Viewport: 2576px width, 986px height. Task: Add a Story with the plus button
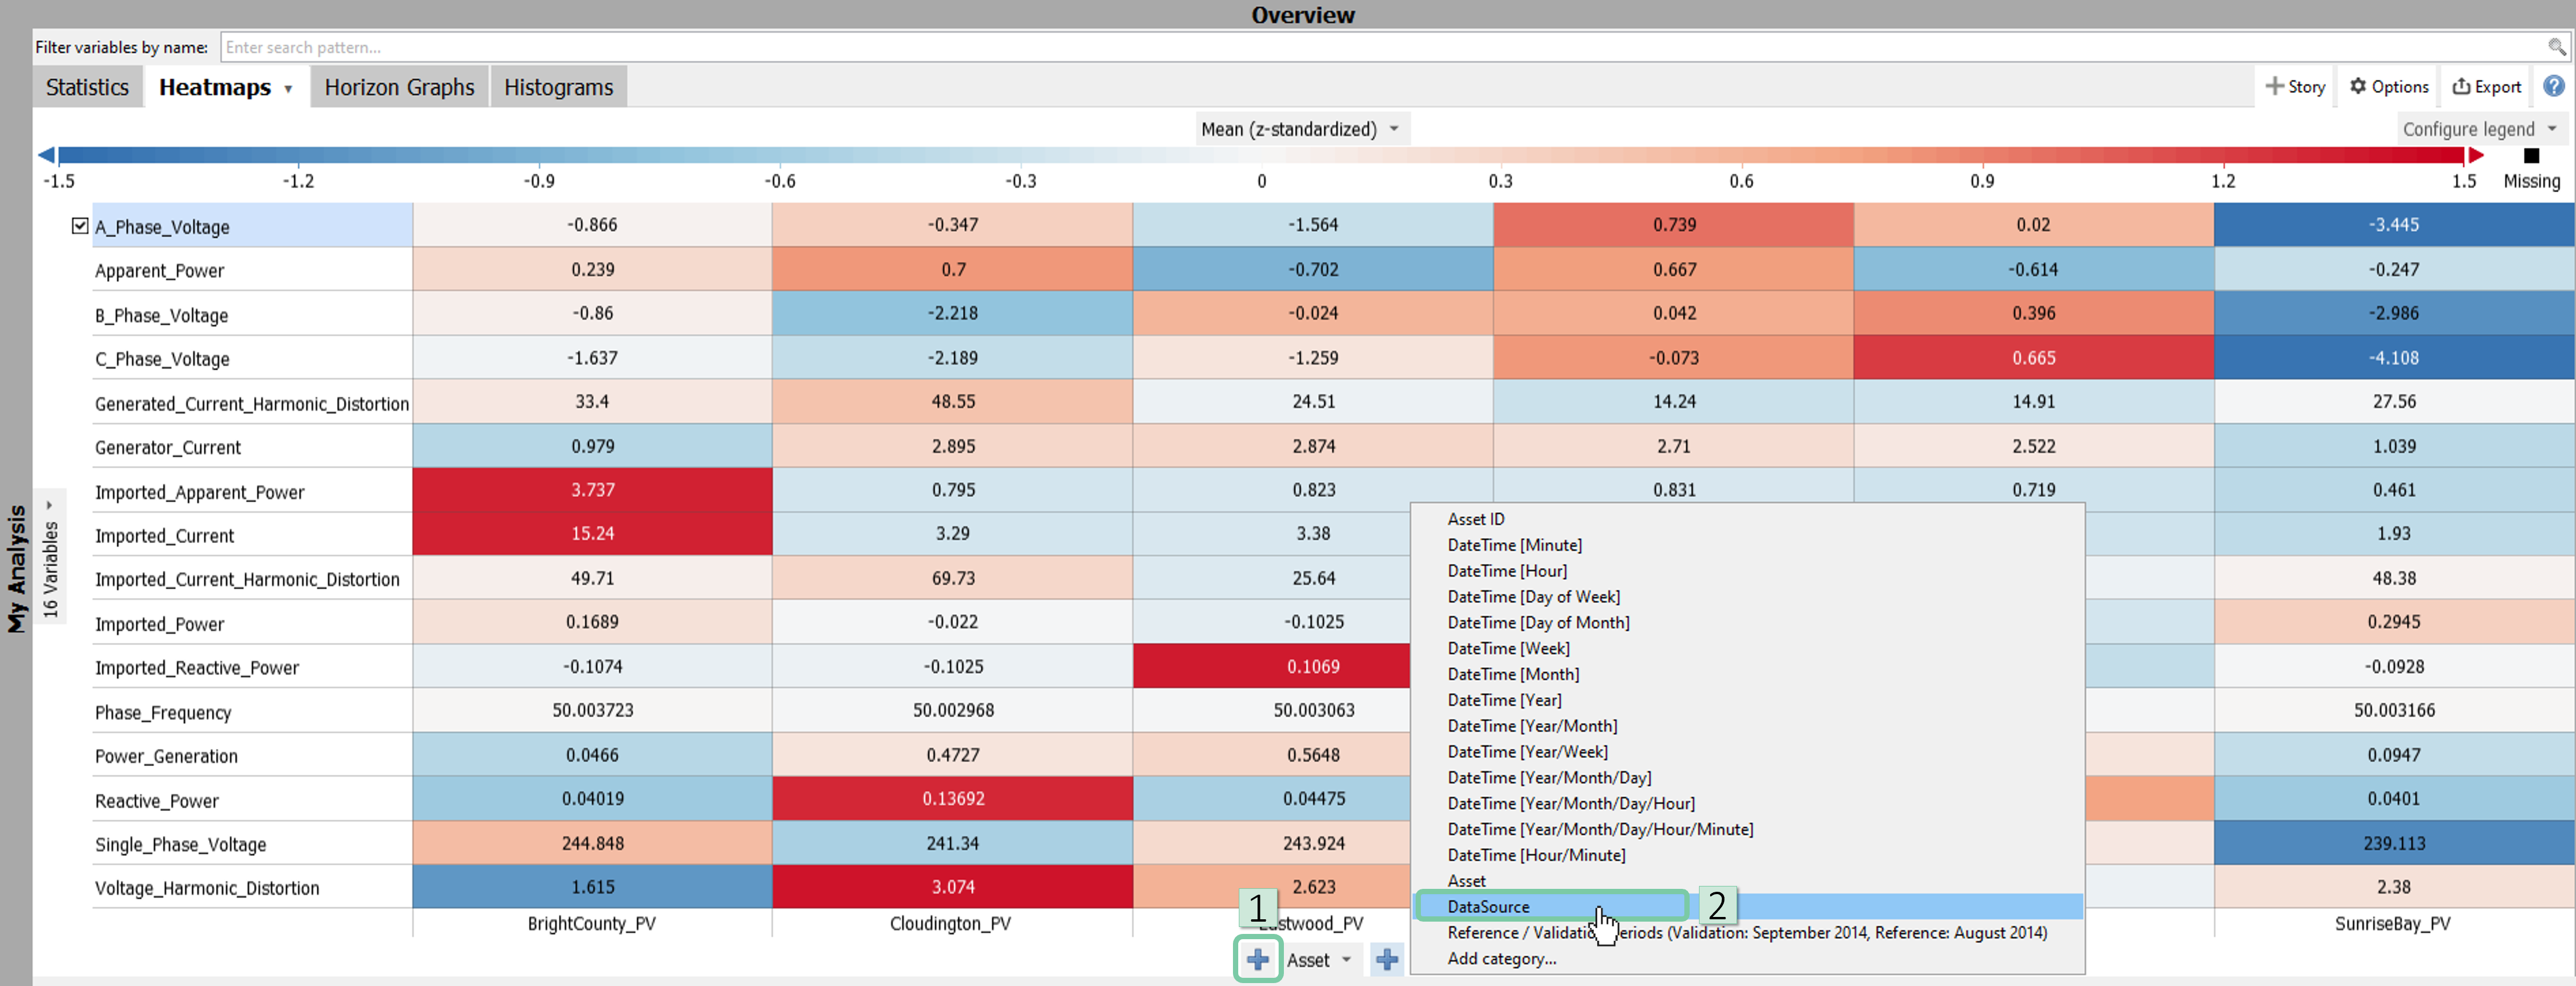2295,87
